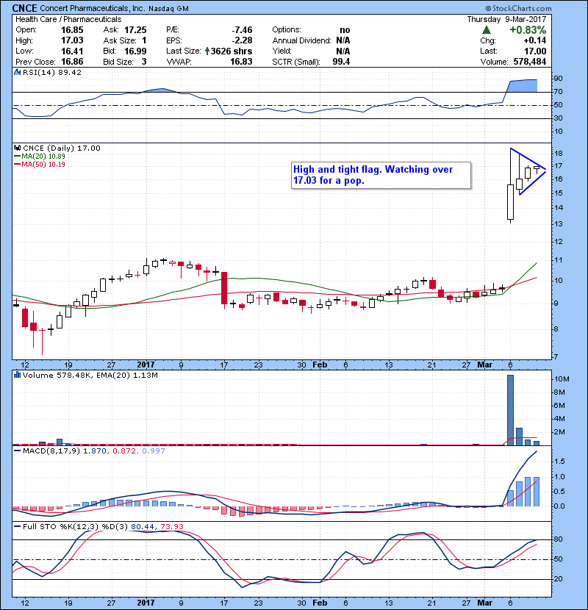This screenshot has width=588, height=610.
Task: Click the green arrow before 3626 shrs
Action: click(x=207, y=51)
